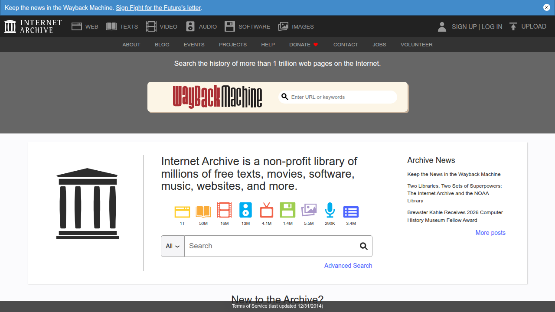This screenshot has width=555, height=312.
Task: Click the Wayback search magnifier icon
Action: (285, 97)
